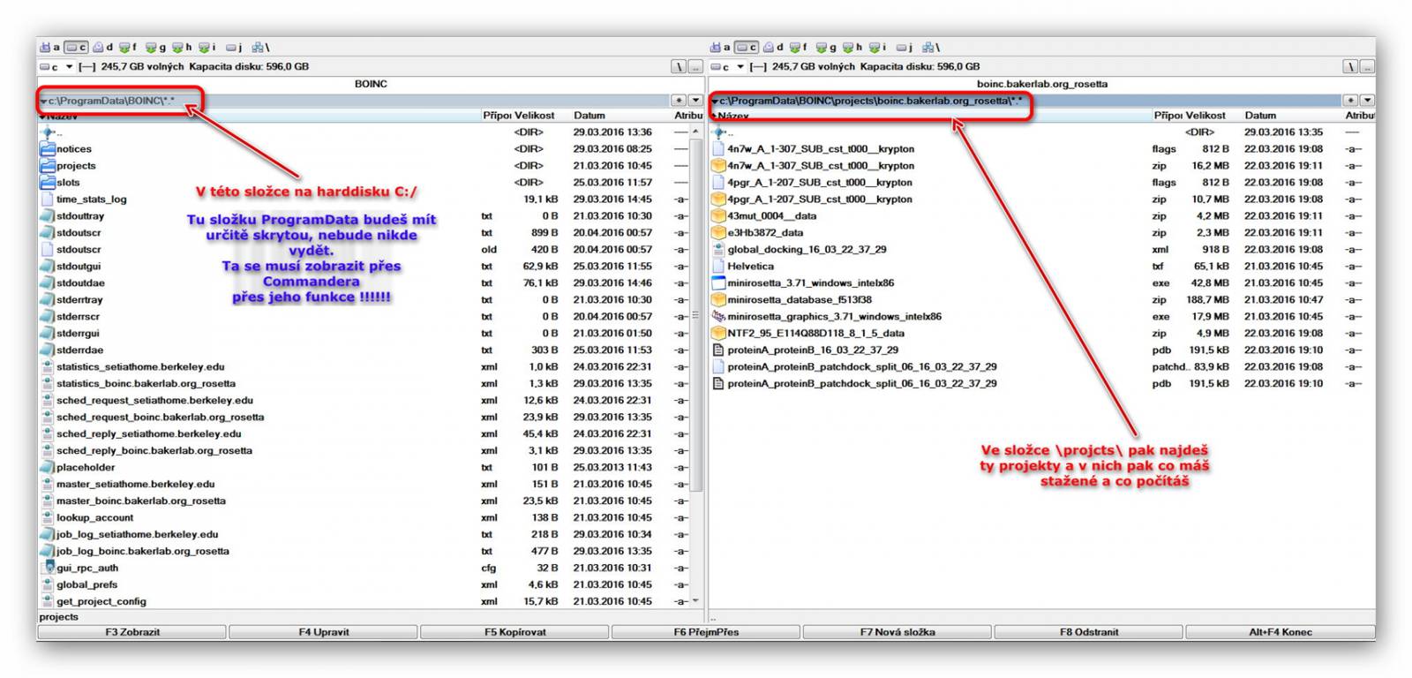Click the F3 Zobrazit button
Image resolution: width=1412 pixels, height=678 pixels.
(x=132, y=632)
